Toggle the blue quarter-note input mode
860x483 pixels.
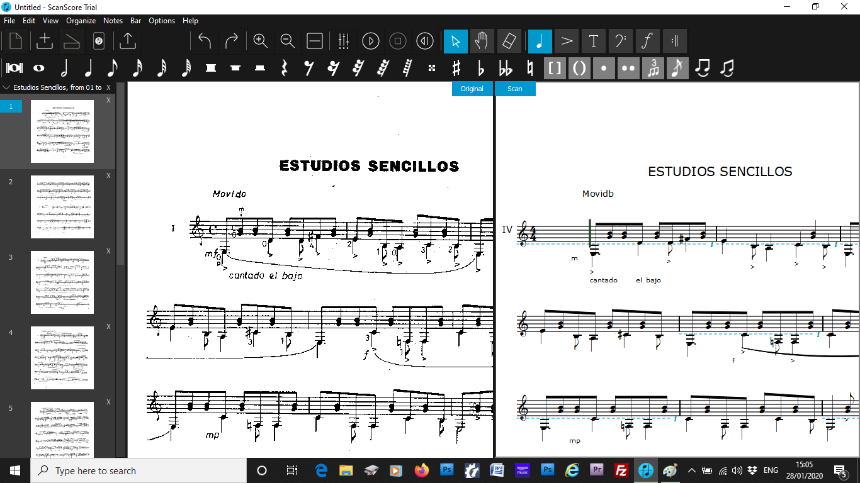tap(540, 42)
